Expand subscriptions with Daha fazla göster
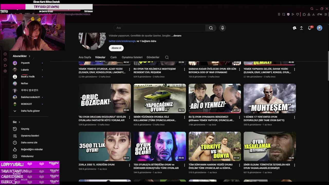The height and width of the screenshot is (185, 329). click(27, 111)
